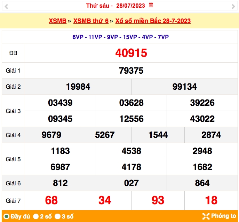Screen dimensions: 239x222
Task: Click the Giải 7 number 68
Action: pos(51,200)
